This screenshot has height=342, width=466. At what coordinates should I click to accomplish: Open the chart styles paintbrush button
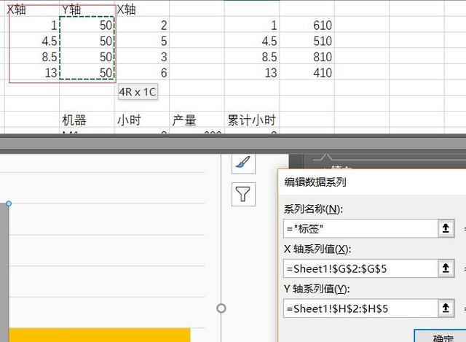point(243,163)
